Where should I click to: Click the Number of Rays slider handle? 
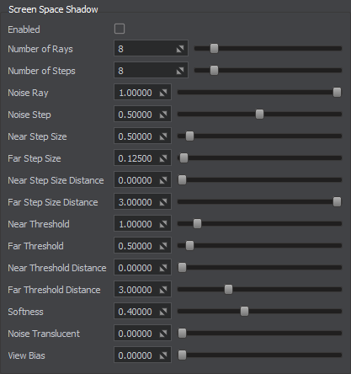point(214,48)
